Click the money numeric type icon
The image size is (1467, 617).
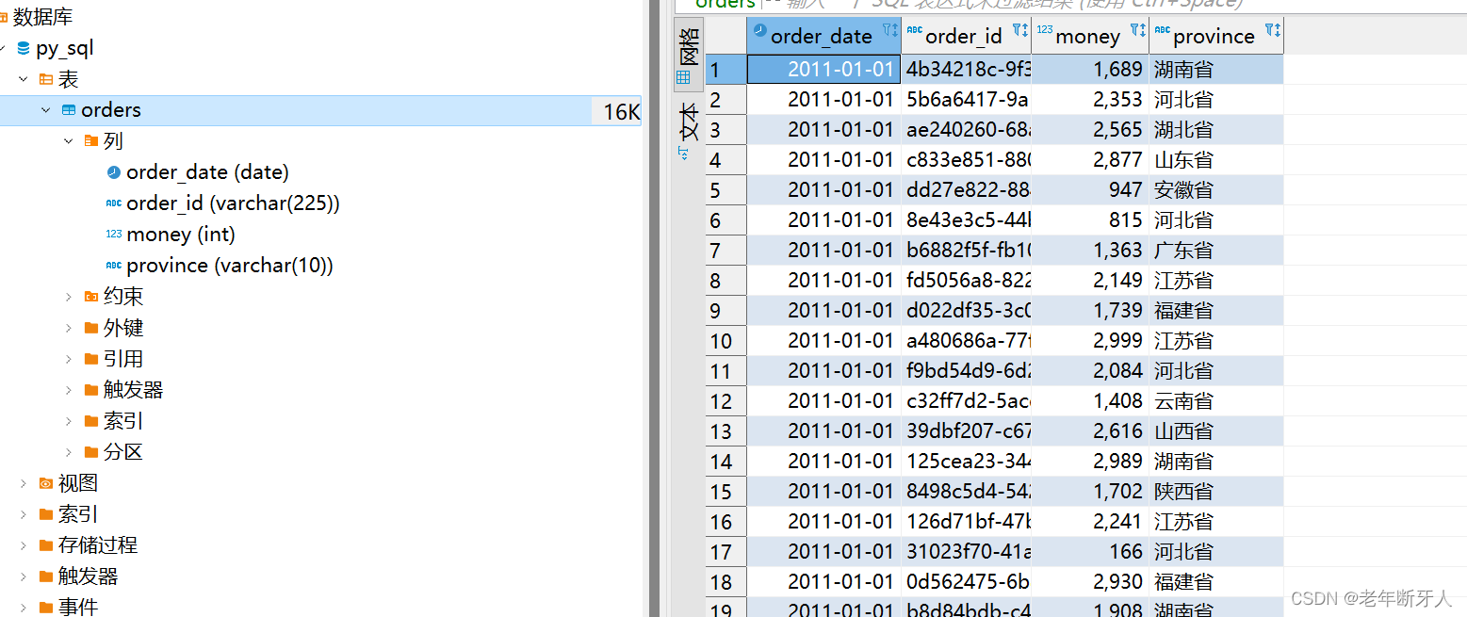[x=113, y=235]
